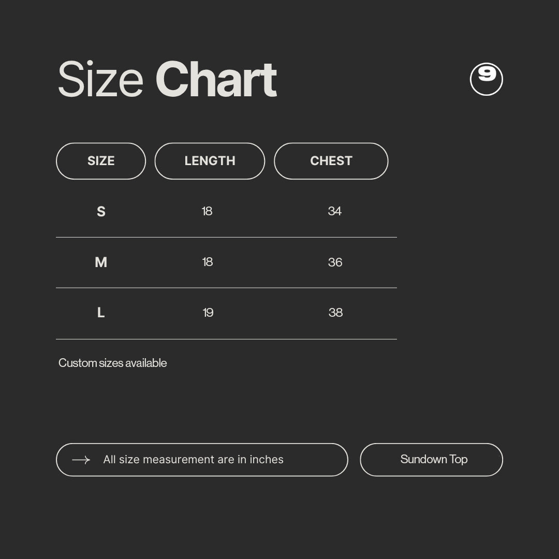Select the L size row label

101,313
